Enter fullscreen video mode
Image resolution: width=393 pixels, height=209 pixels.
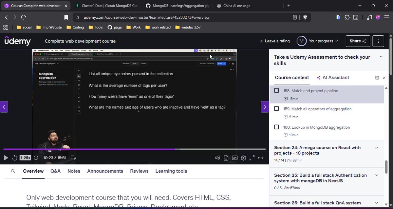(x=252, y=158)
